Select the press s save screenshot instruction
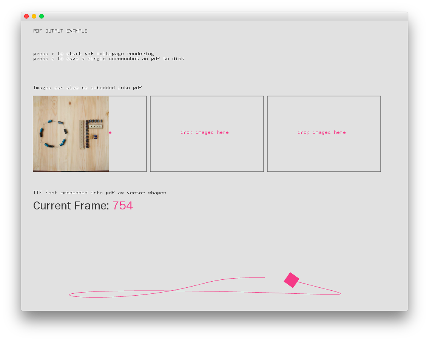This screenshot has width=429, height=341. 108,58
